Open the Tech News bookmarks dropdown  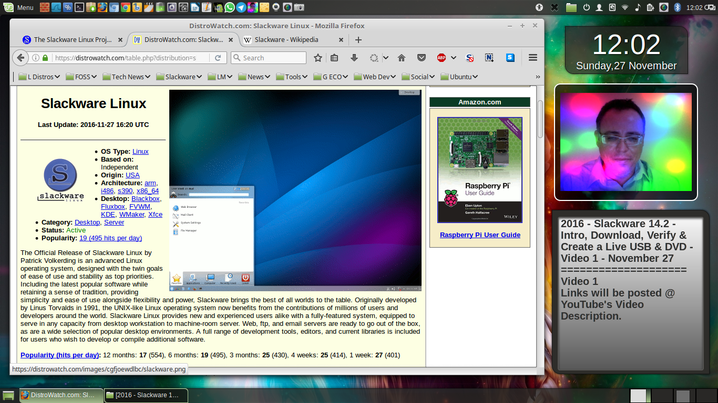click(126, 77)
